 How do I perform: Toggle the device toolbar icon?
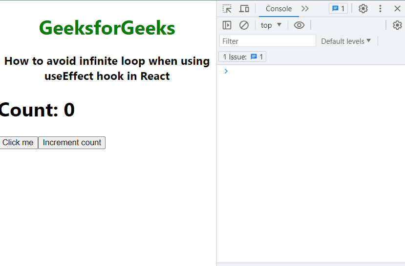click(x=244, y=9)
